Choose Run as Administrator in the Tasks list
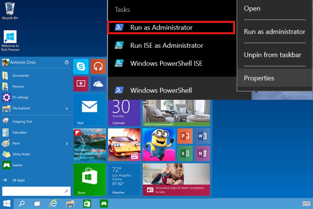This screenshot has height=209, width=313. pos(171,28)
